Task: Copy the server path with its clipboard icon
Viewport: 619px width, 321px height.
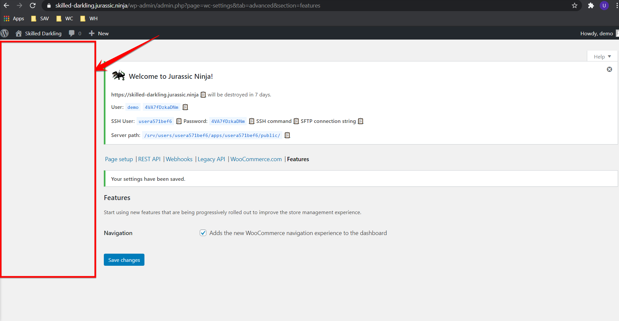Action: (287, 135)
